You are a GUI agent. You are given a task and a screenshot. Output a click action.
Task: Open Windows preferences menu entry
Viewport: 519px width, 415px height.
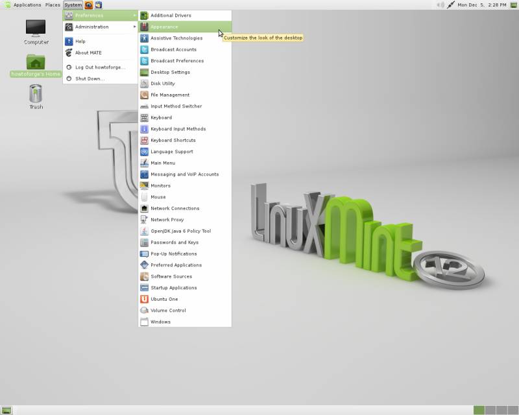click(185, 322)
